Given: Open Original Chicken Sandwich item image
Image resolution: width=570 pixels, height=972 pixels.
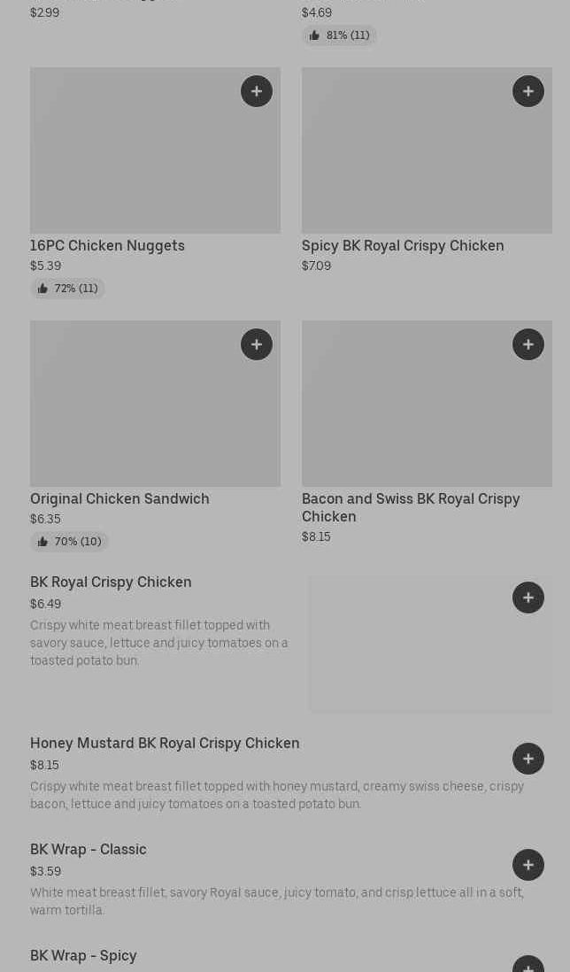Looking at the screenshot, I should 133,413.
